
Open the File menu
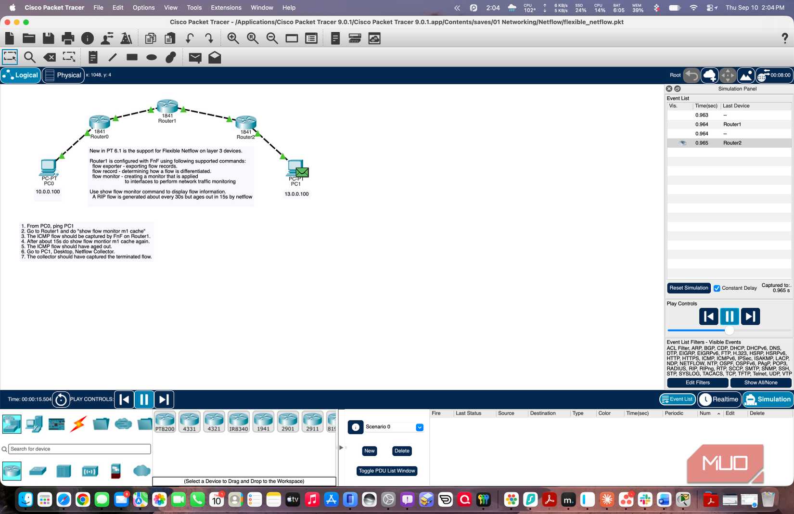(98, 8)
